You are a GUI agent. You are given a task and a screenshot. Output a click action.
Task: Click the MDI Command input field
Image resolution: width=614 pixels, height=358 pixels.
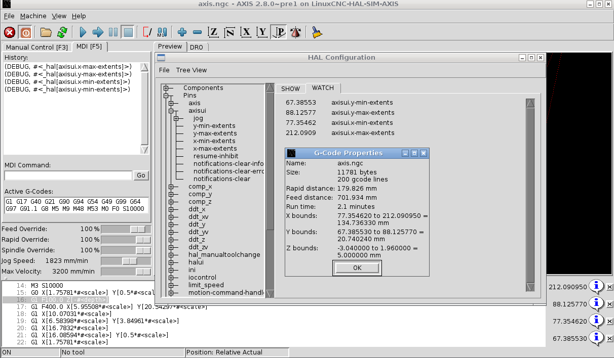(68, 175)
